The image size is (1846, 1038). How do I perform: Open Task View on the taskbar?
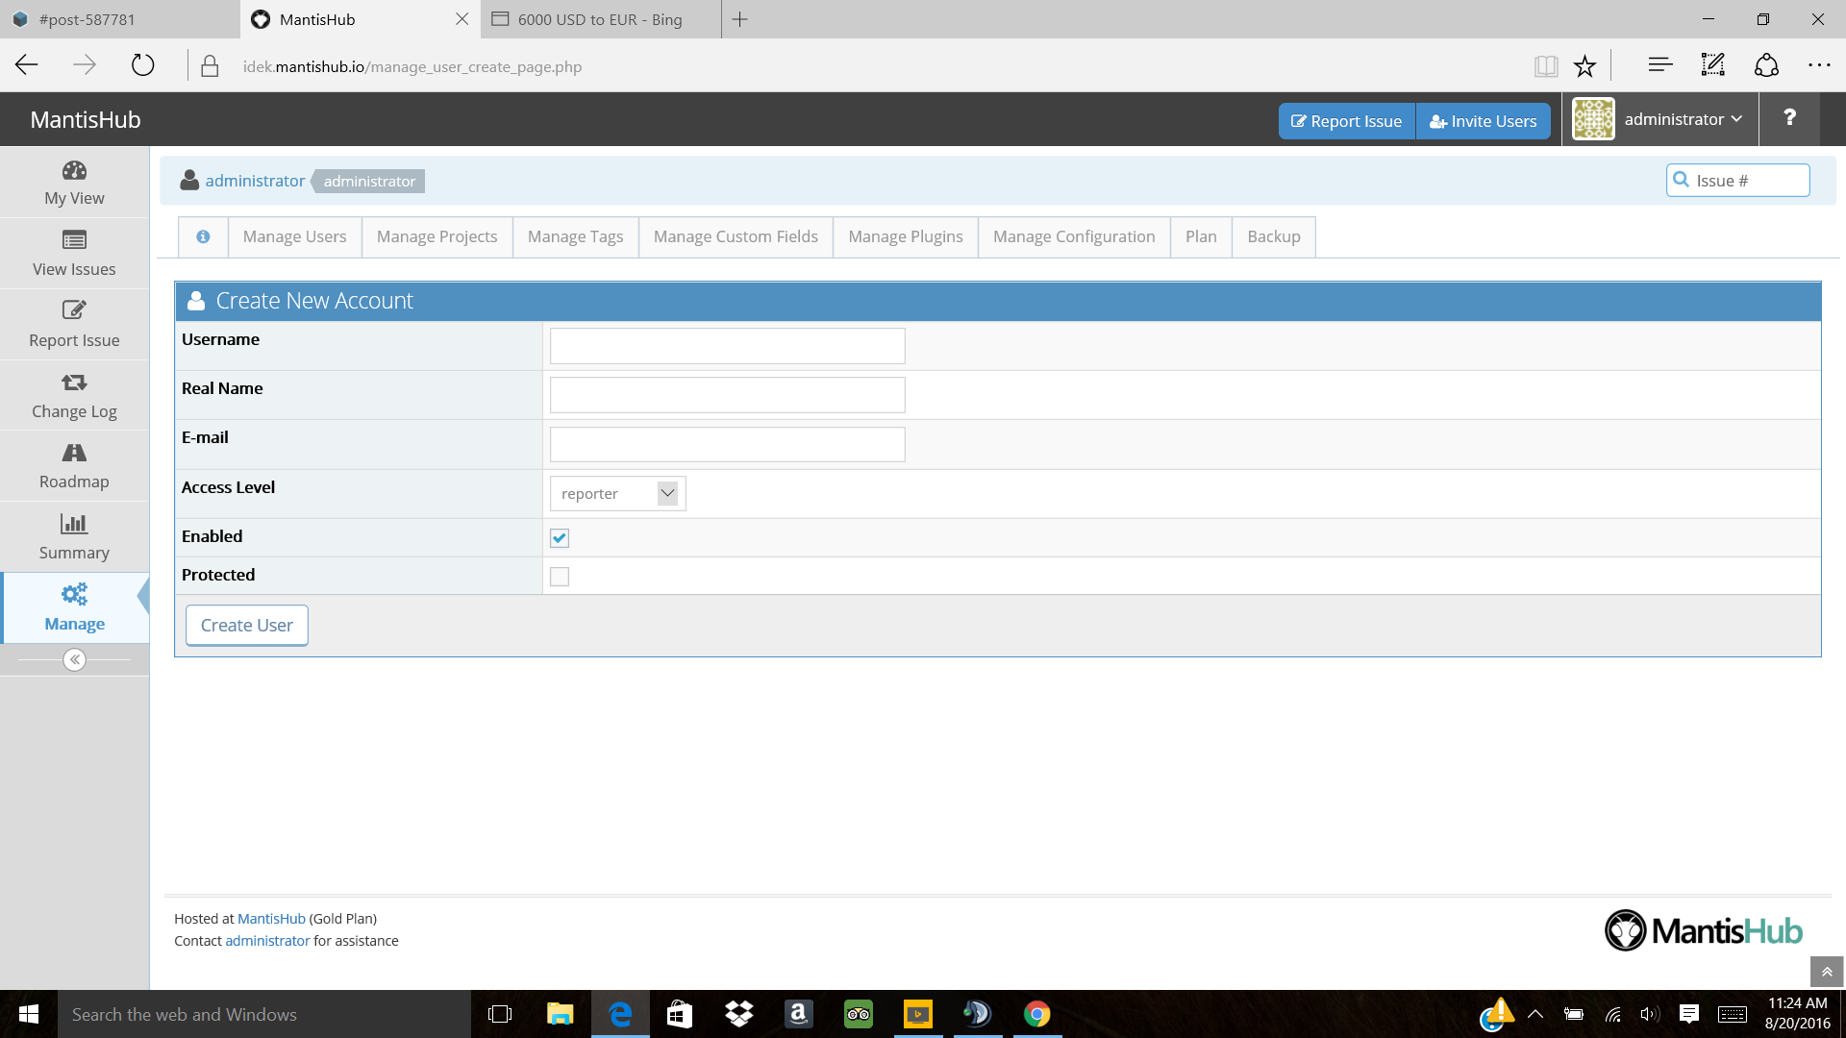point(500,1014)
